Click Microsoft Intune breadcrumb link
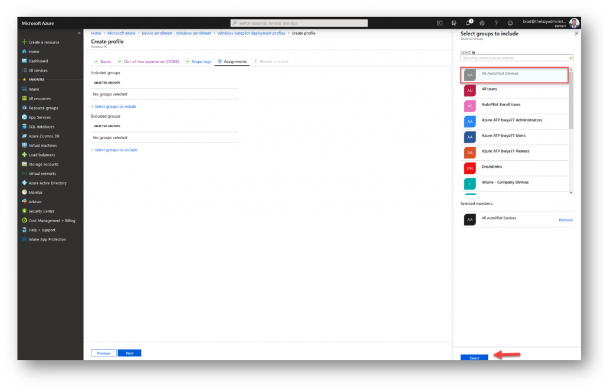Viewport: 604px width, 390px height. [122, 33]
